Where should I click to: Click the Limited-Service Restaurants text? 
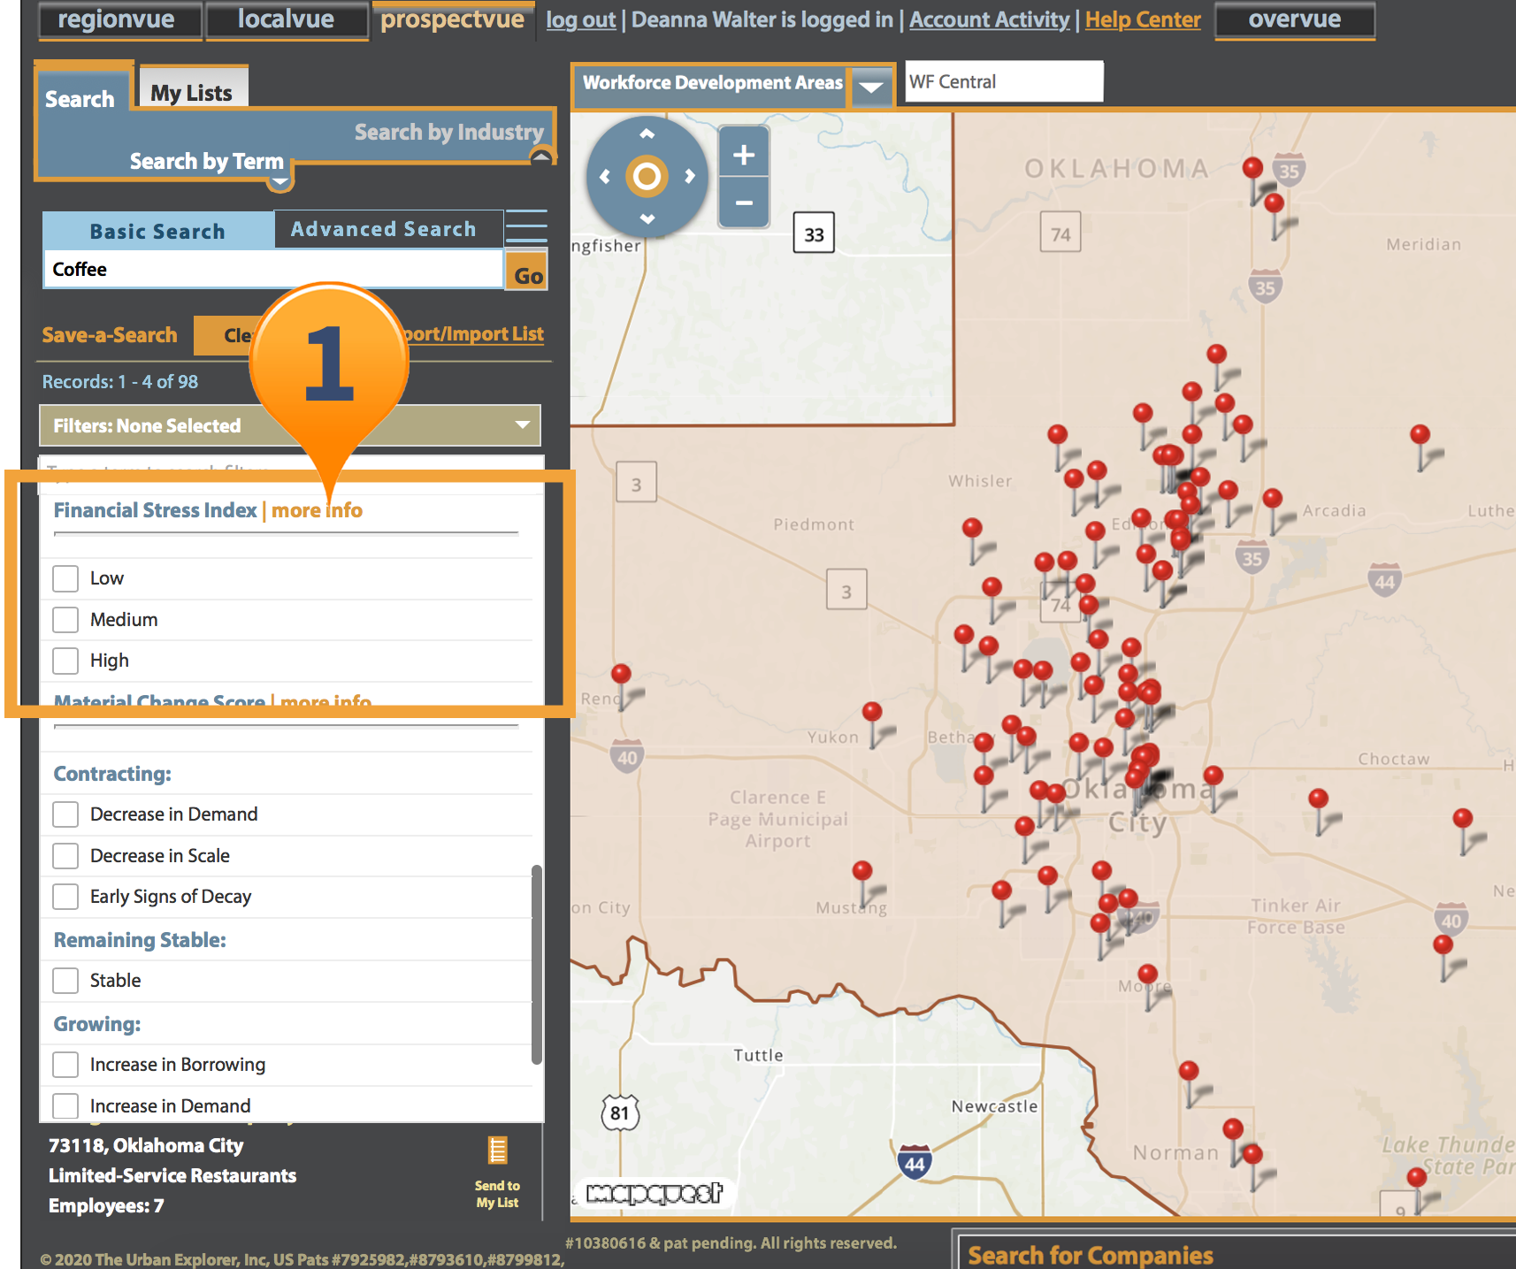pos(172,1175)
